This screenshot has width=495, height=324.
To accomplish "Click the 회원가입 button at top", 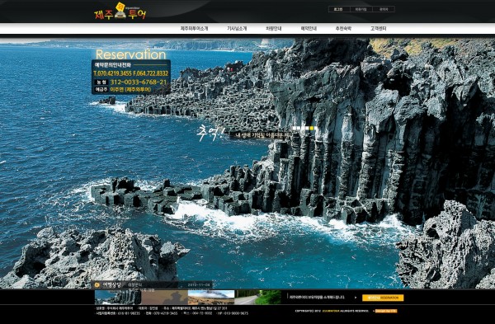I will click(361, 9).
